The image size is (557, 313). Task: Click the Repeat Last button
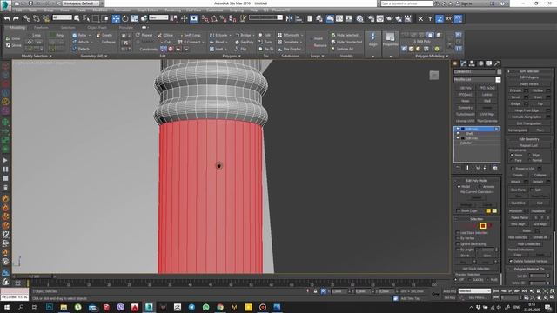click(x=528, y=145)
